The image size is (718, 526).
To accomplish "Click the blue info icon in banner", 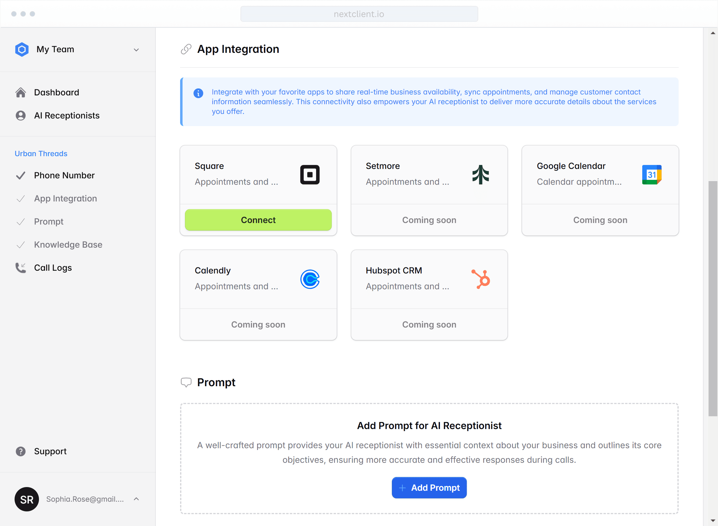I will tap(198, 93).
